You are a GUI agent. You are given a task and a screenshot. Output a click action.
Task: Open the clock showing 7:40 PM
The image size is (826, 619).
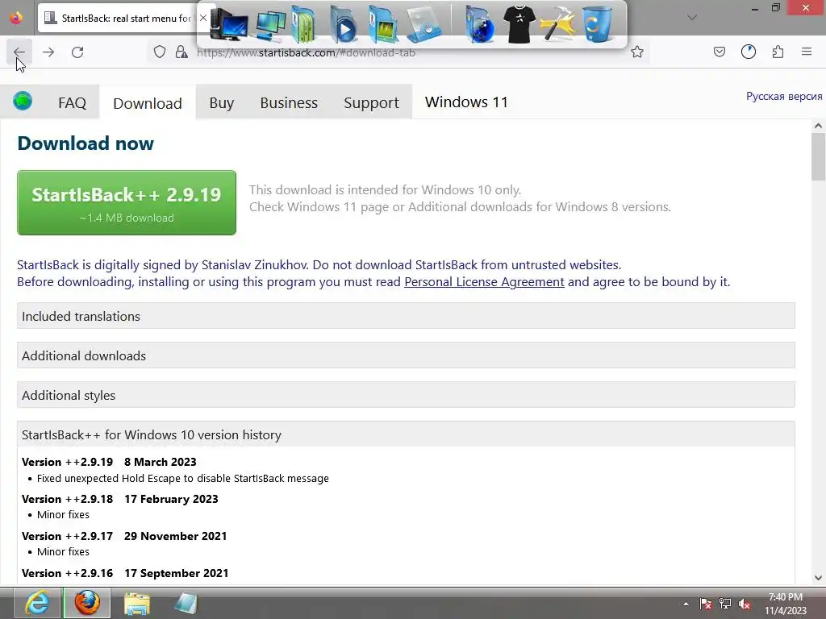tap(786, 604)
